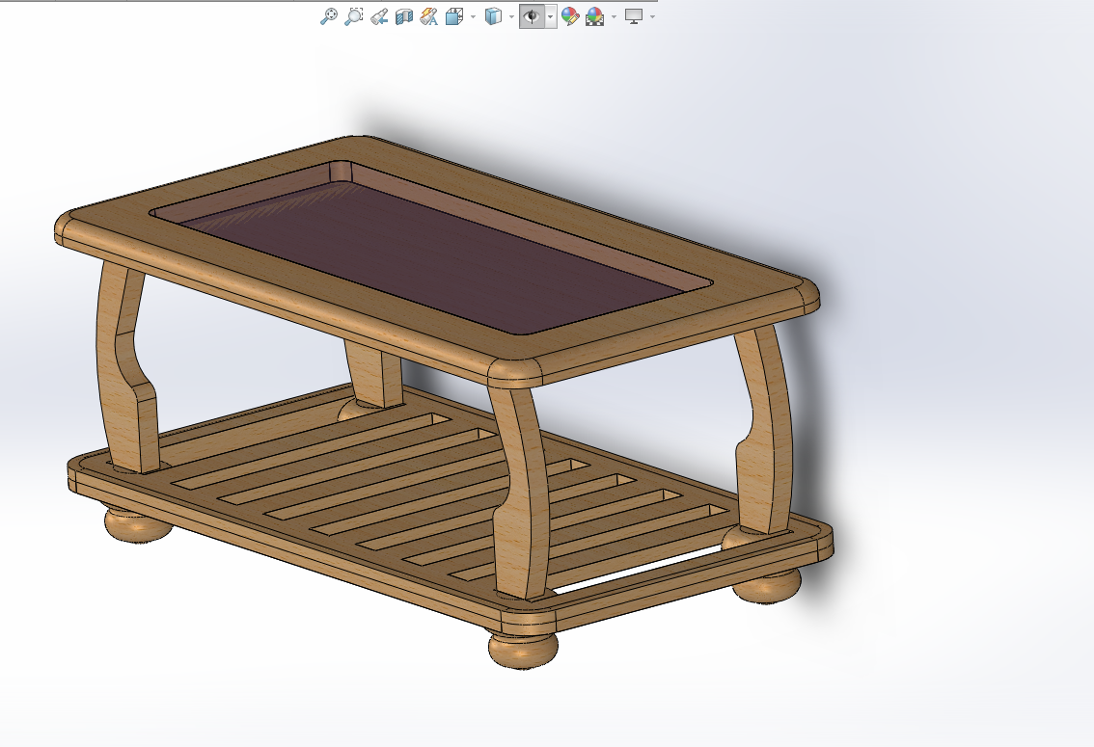Click the Zoom to Fit icon
1094x747 pixels.
pyautogui.click(x=328, y=16)
